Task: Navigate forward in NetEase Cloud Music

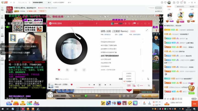Action: (75, 23)
